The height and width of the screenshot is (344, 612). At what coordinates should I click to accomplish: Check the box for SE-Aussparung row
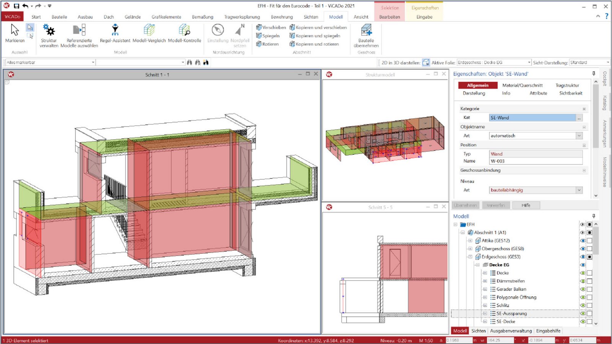point(589,313)
